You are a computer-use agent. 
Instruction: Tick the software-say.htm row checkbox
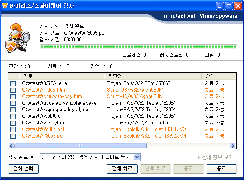(13, 97)
